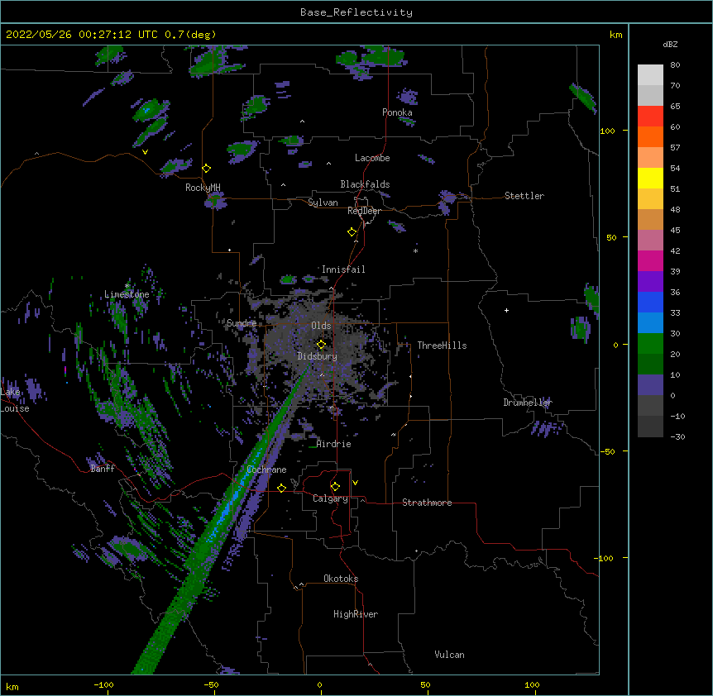
Task: Click the Sundre label
Action: pyautogui.click(x=242, y=323)
